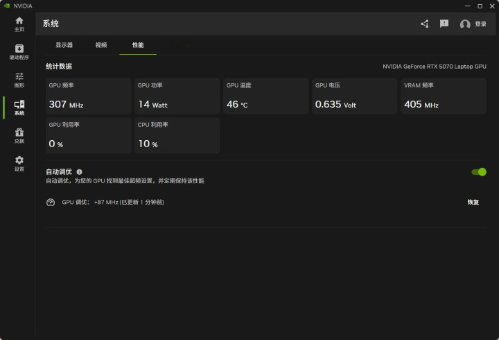The height and width of the screenshot is (340, 499).
Task: Click the 恢复 restore button
Action: [x=473, y=202]
